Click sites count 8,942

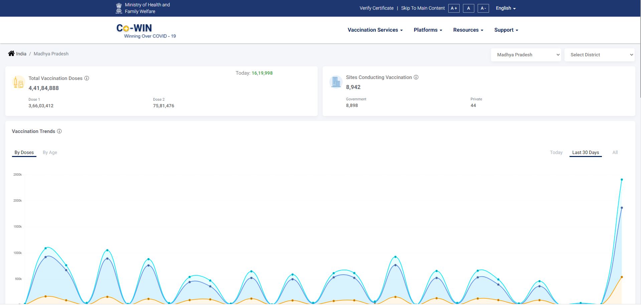tap(353, 87)
